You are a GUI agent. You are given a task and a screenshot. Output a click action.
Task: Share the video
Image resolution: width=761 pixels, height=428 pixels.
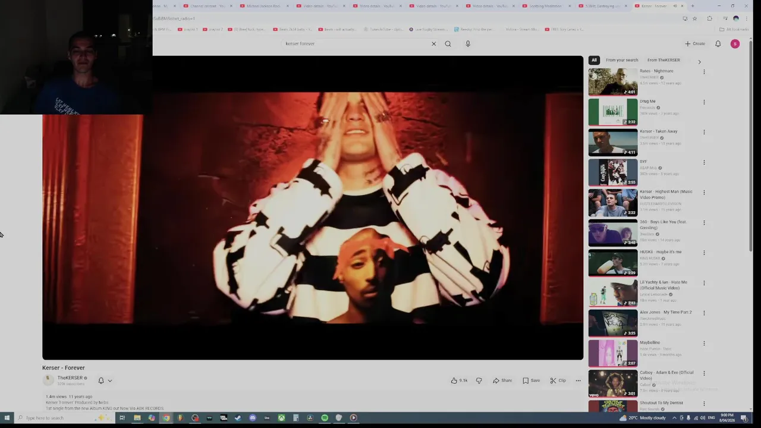point(502,380)
